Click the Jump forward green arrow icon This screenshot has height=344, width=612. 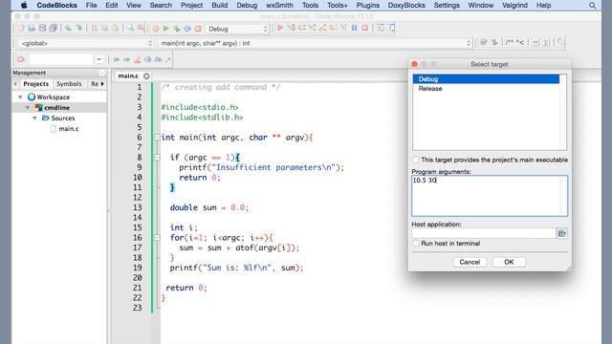126,59
